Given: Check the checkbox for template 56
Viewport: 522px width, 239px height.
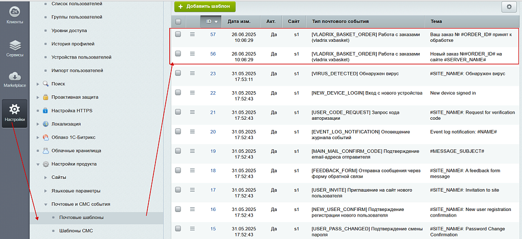Looking at the screenshot, I should click(178, 54).
